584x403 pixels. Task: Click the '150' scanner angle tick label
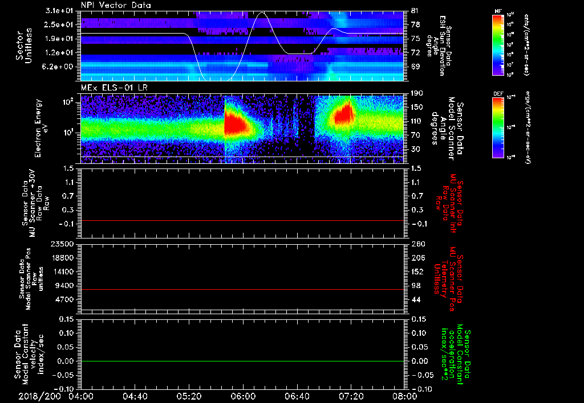click(x=417, y=108)
